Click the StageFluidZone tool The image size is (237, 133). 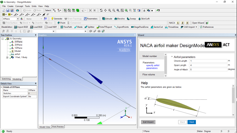[x=140, y=27]
